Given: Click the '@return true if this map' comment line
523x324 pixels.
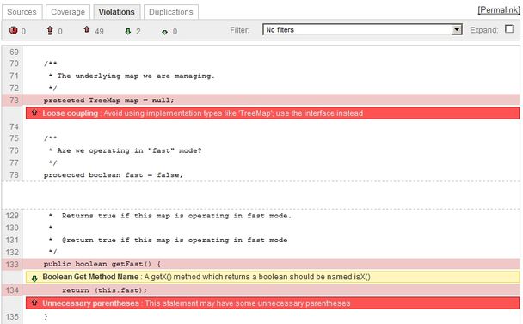Looking at the screenshot, I should pyautogui.click(x=175, y=240).
